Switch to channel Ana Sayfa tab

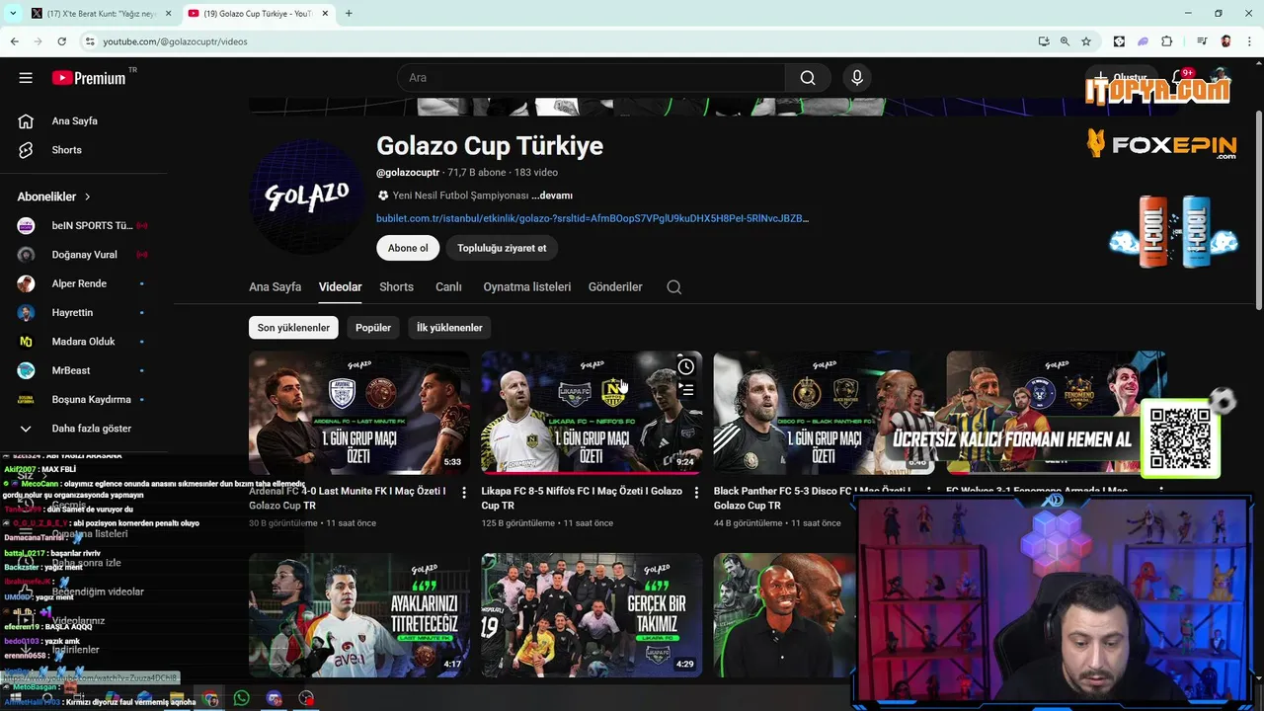point(275,287)
